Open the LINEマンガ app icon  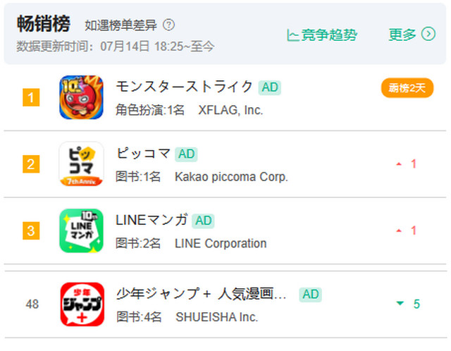pos(82,230)
